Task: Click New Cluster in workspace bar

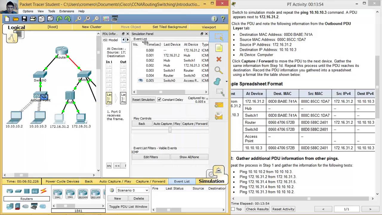Action: (x=92, y=27)
